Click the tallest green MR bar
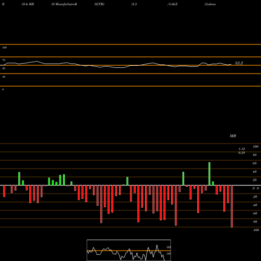This screenshot has width=261, height=261. point(209,174)
